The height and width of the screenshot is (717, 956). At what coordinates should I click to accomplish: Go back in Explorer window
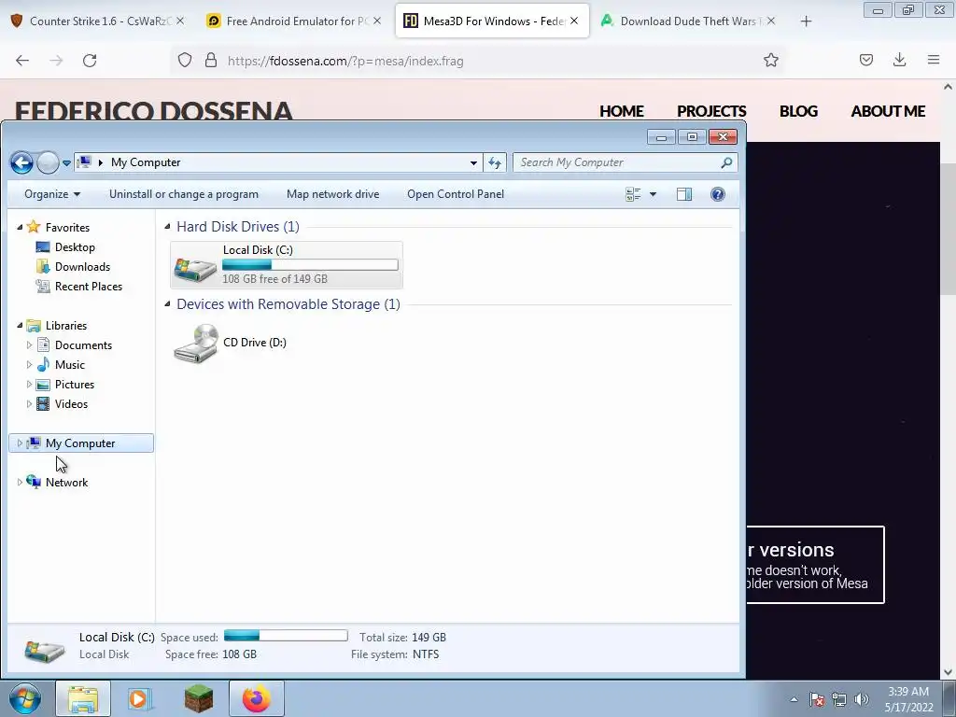tap(21, 162)
